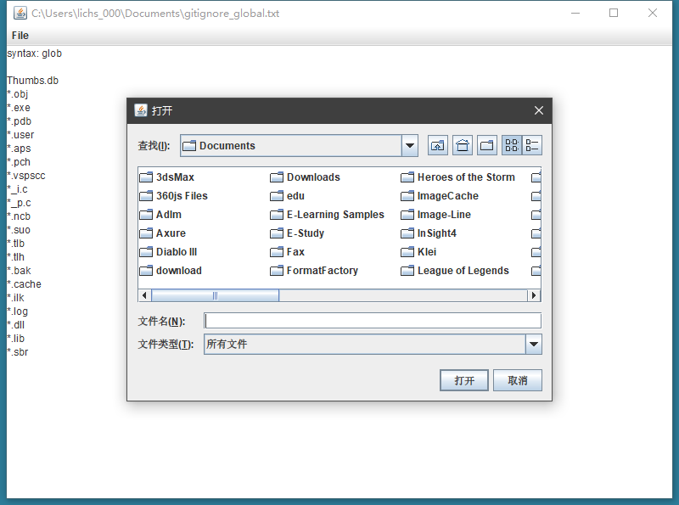Create a new folder icon
679x505 pixels.
[x=487, y=145]
